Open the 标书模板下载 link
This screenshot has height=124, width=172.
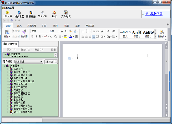pyautogui.click(x=154, y=14)
